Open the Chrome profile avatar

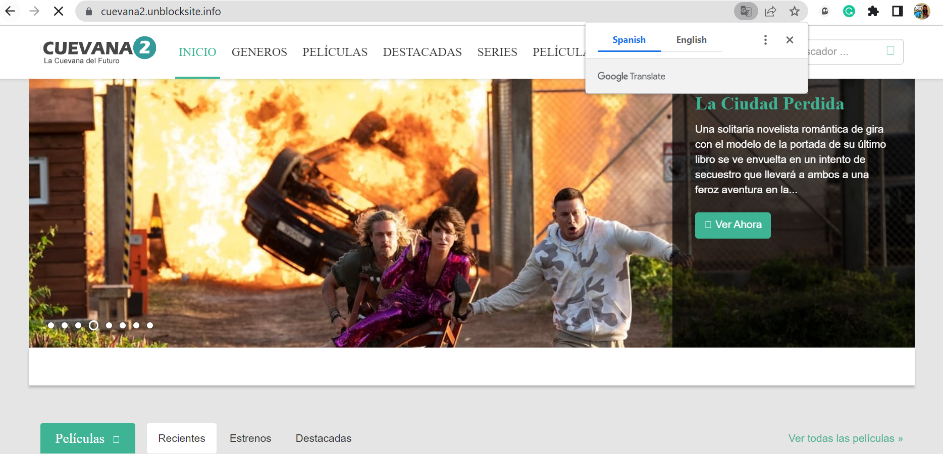tap(922, 11)
